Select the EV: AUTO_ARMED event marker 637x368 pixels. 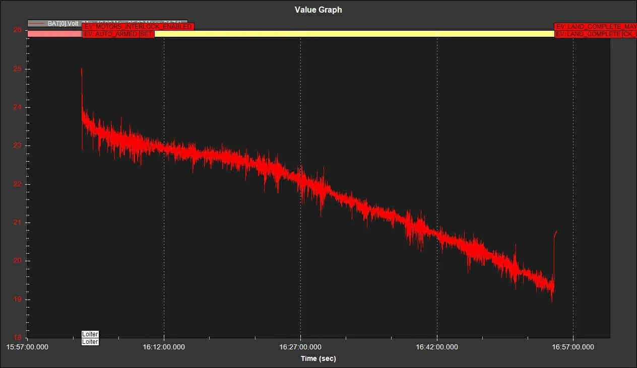[111, 34]
